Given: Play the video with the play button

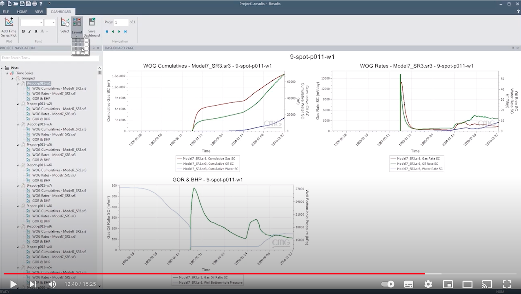Looking at the screenshot, I should pos(13,284).
